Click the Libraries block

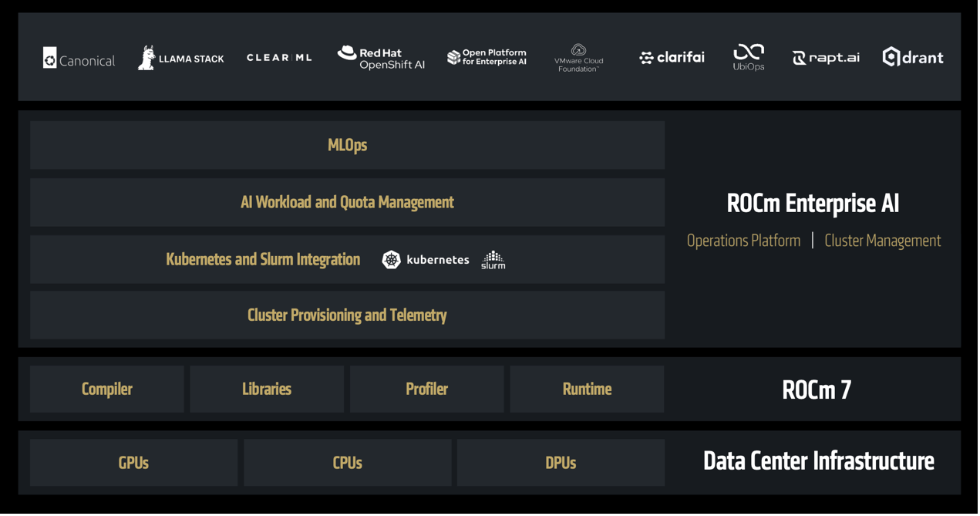[x=267, y=389]
